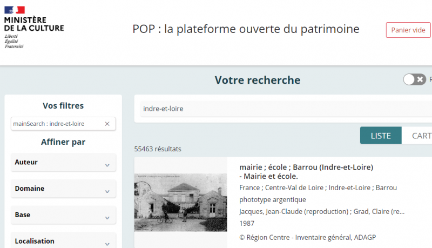Switch to the CARTE view tab
This screenshot has width=432, height=248.
click(420, 136)
